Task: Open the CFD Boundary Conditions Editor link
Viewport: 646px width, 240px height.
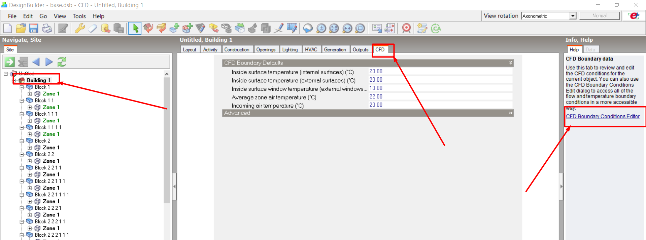Action: (603, 116)
